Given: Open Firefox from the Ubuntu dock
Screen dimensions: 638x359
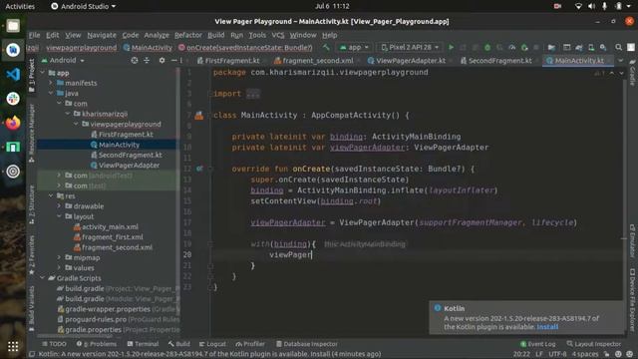Looking at the screenshot, I should point(13,123).
